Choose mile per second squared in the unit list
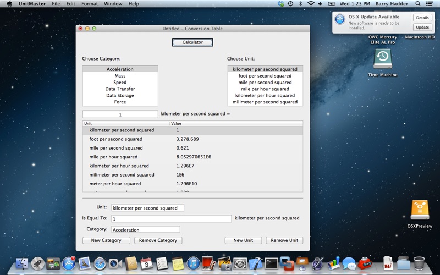Image resolution: width=440 pixels, height=275 pixels. click(x=265, y=82)
